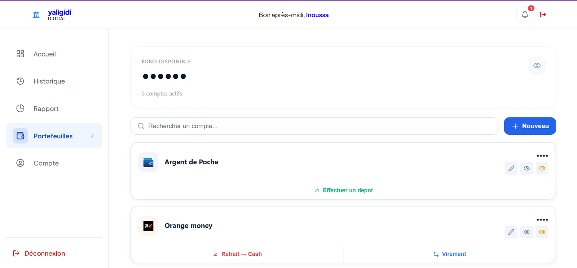
Task: Open Historique from the sidebar
Action: click(49, 81)
